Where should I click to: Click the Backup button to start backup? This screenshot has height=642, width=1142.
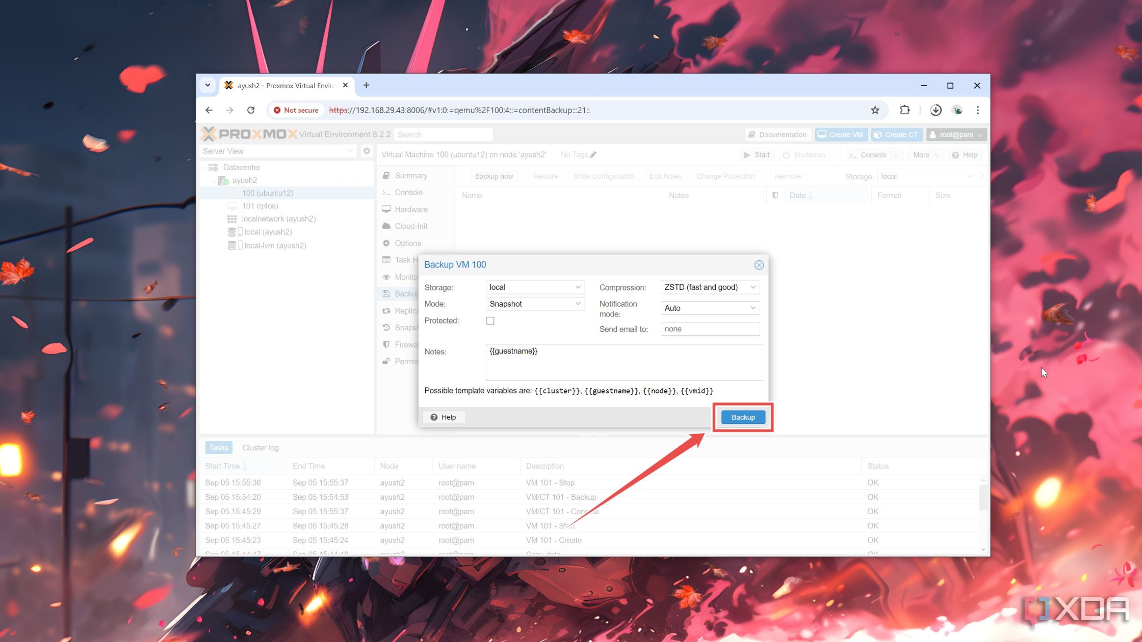click(x=743, y=417)
